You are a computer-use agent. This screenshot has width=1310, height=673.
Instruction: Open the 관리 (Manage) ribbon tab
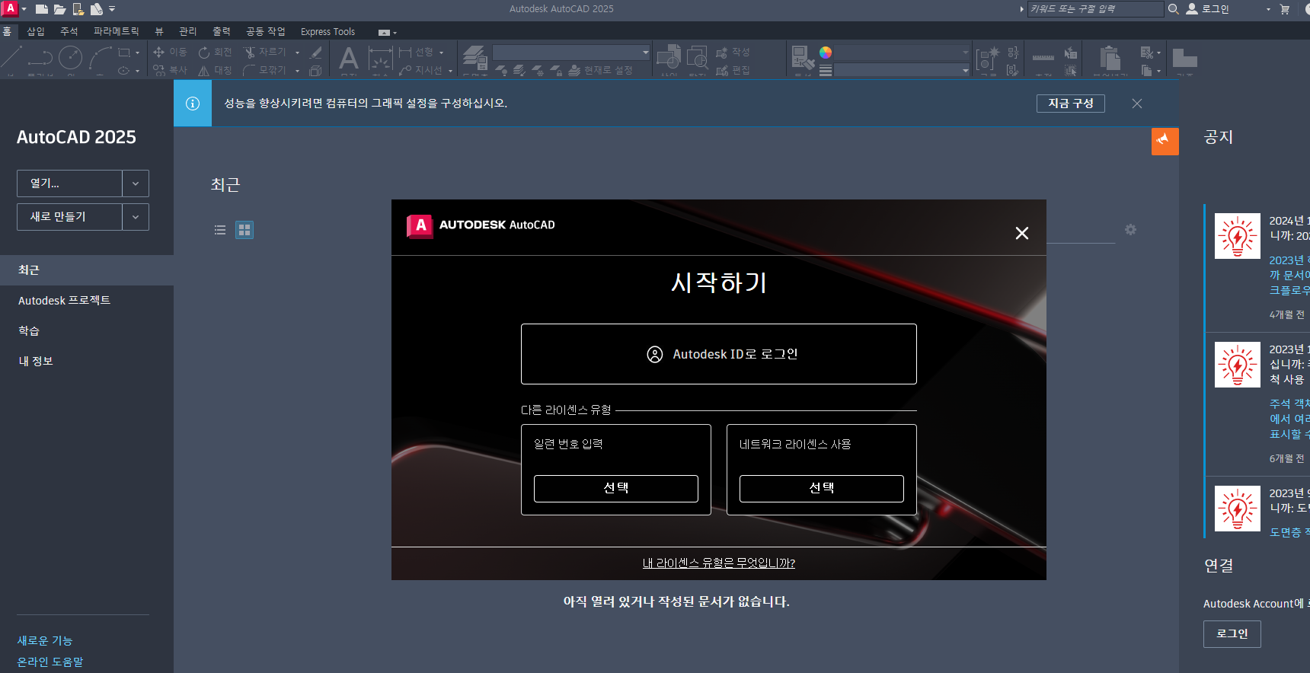point(188,31)
